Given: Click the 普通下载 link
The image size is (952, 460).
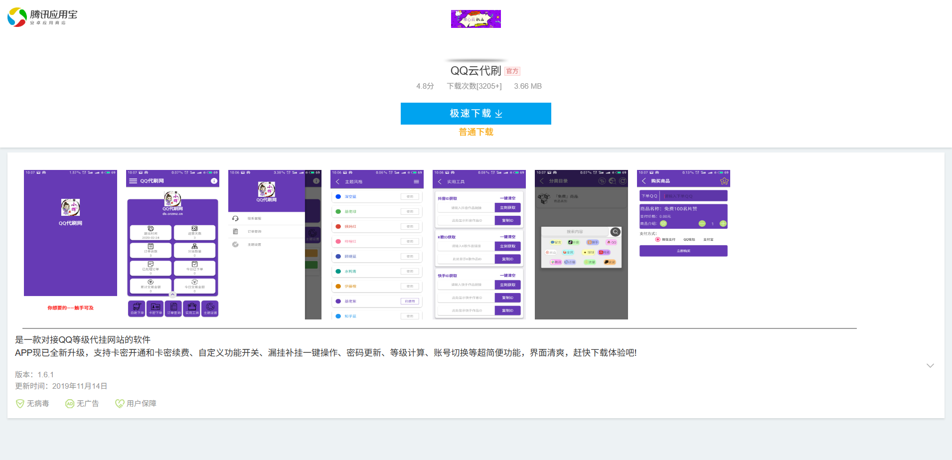Looking at the screenshot, I should pyautogui.click(x=476, y=132).
